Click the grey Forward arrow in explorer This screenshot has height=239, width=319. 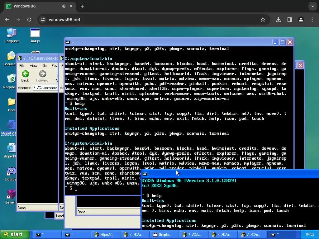42,76
